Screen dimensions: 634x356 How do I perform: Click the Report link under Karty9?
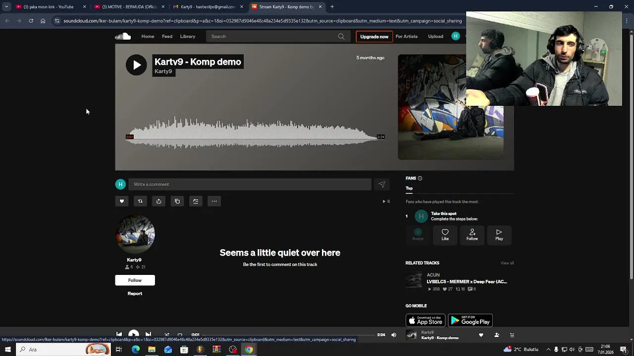click(x=135, y=294)
